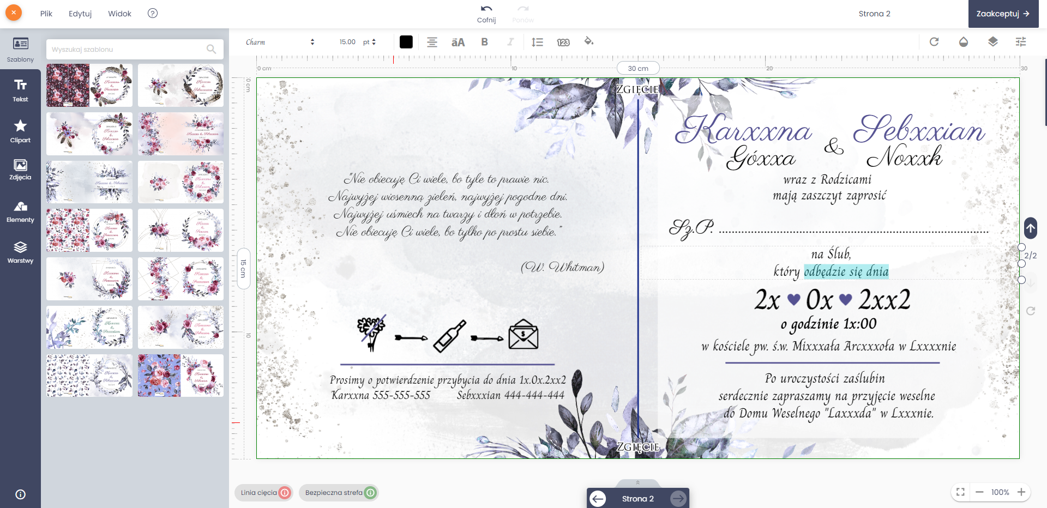Image resolution: width=1047 pixels, height=508 pixels.
Task: Change text case with aA icon
Action: (x=458, y=42)
